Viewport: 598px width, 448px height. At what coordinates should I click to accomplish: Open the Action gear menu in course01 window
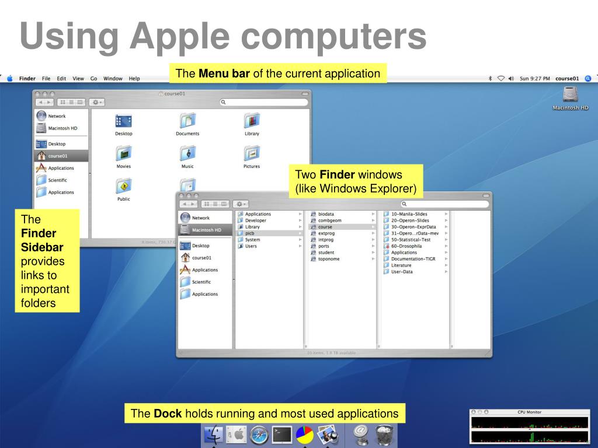(96, 102)
